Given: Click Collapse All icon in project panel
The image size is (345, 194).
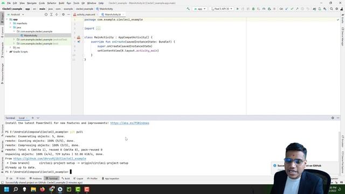Looking at the screenshot, I should [x=57, y=15].
